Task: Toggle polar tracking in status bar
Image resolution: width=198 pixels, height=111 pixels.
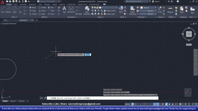Action: 144,104
